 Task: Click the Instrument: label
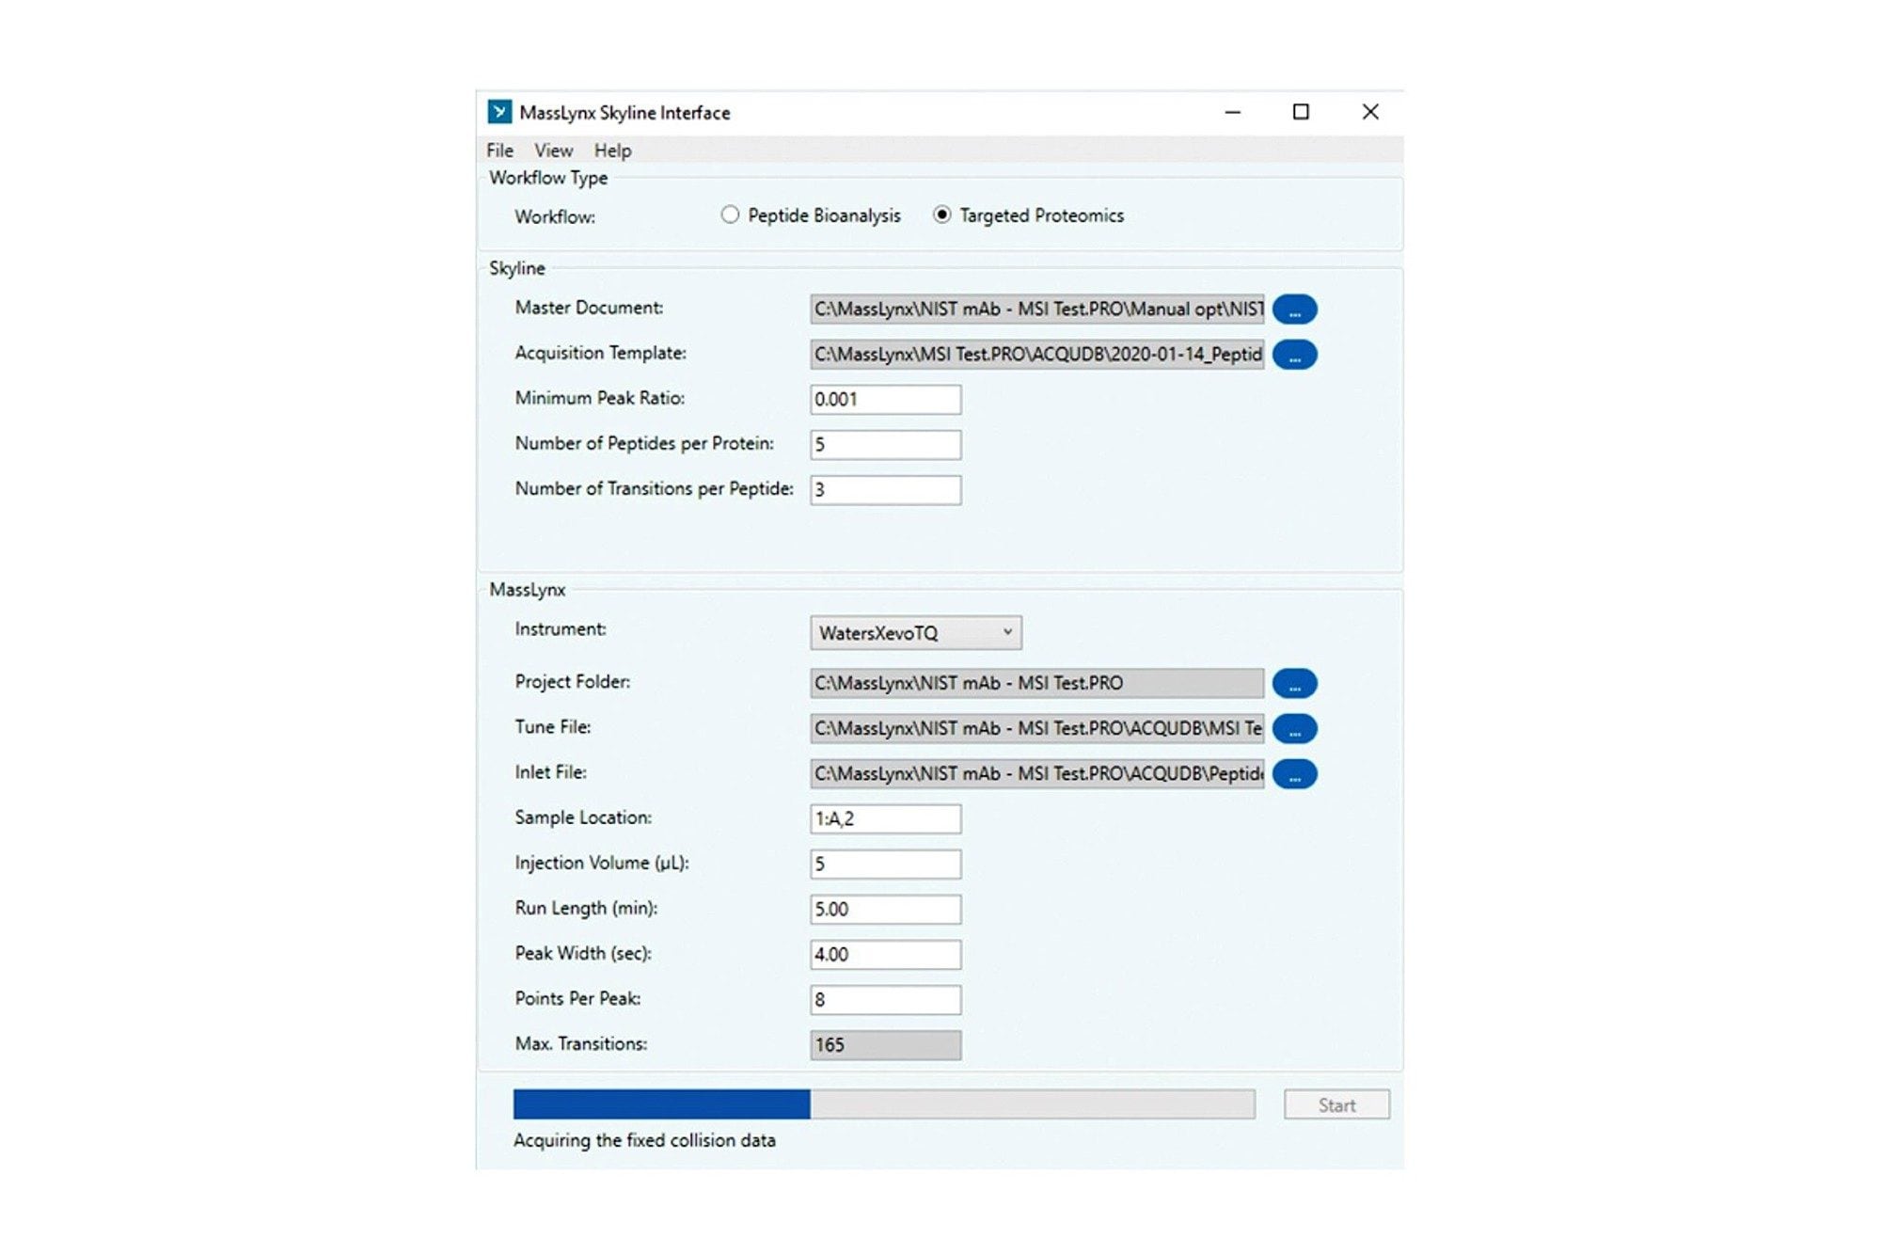[561, 628]
